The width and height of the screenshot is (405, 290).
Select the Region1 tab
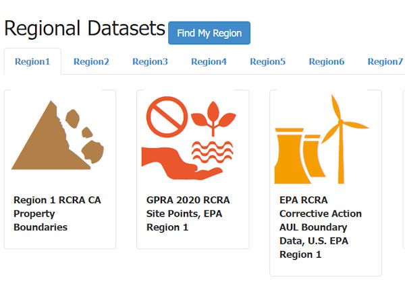pyautogui.click(x=32, y=61)
